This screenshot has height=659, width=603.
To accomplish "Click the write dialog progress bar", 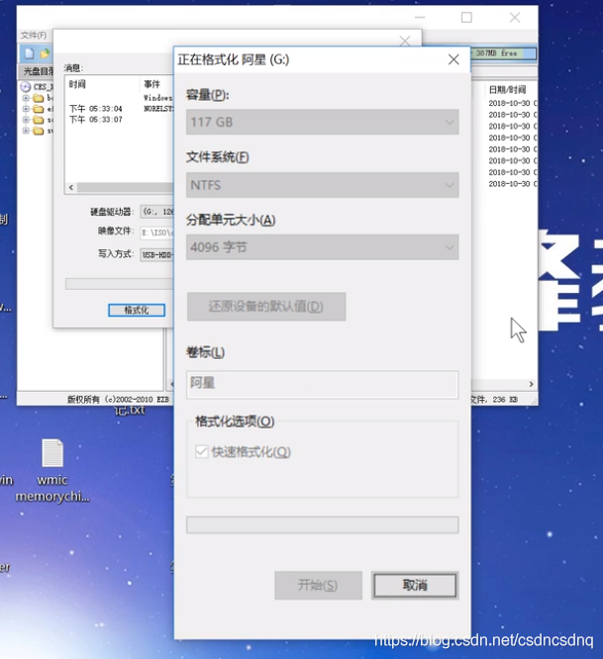I will pyautogui.click(x=119, y=284).
